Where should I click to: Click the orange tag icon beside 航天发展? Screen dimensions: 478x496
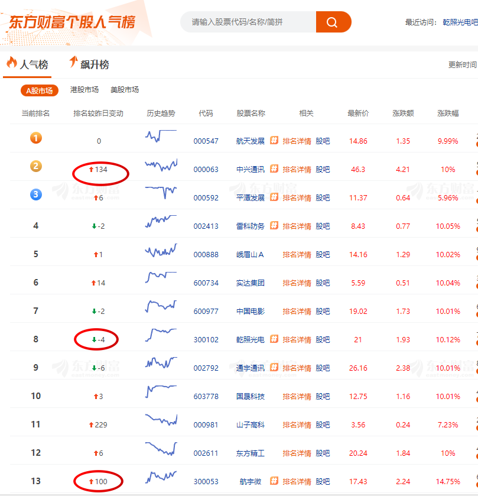point(274,140)
